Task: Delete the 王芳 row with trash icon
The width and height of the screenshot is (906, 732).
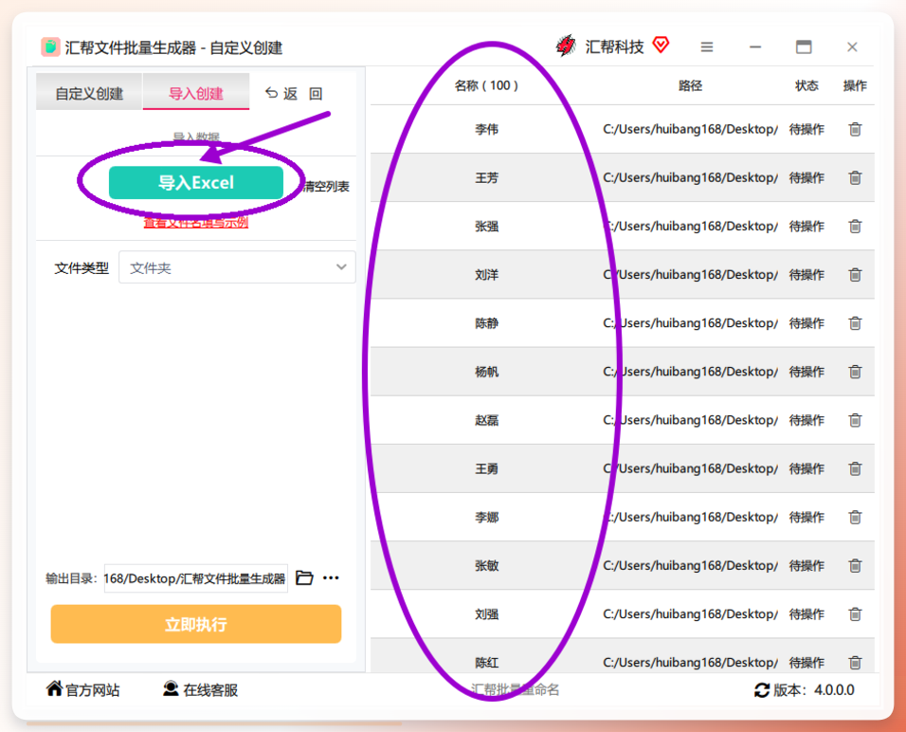Action: point(855,177)
